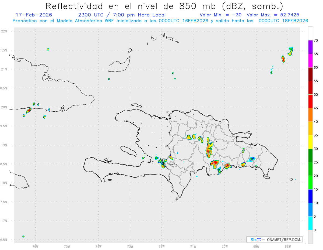Click the '55' colorbar tick label

316,81
